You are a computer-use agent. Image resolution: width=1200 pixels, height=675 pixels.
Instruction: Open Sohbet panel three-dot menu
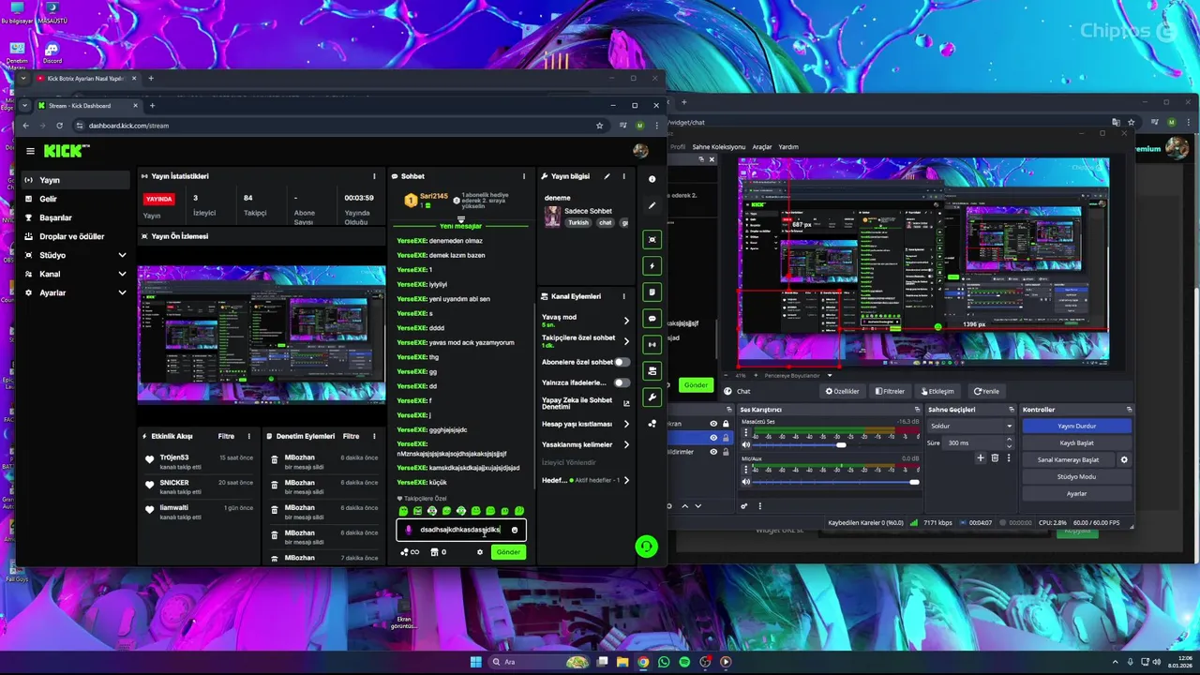click(524, 176)
